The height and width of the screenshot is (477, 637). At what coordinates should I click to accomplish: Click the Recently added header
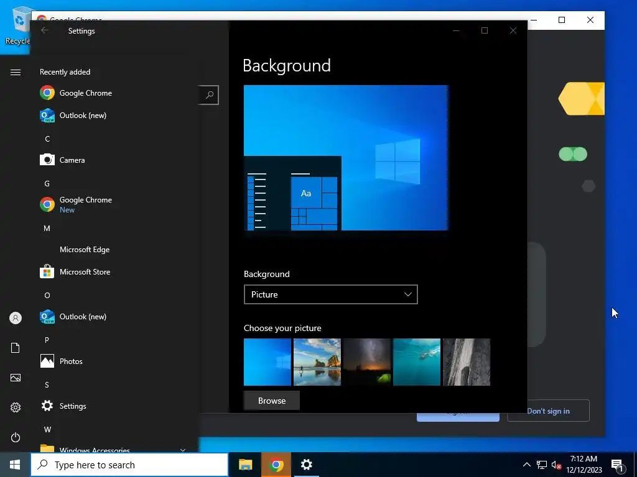pos(65,72)
